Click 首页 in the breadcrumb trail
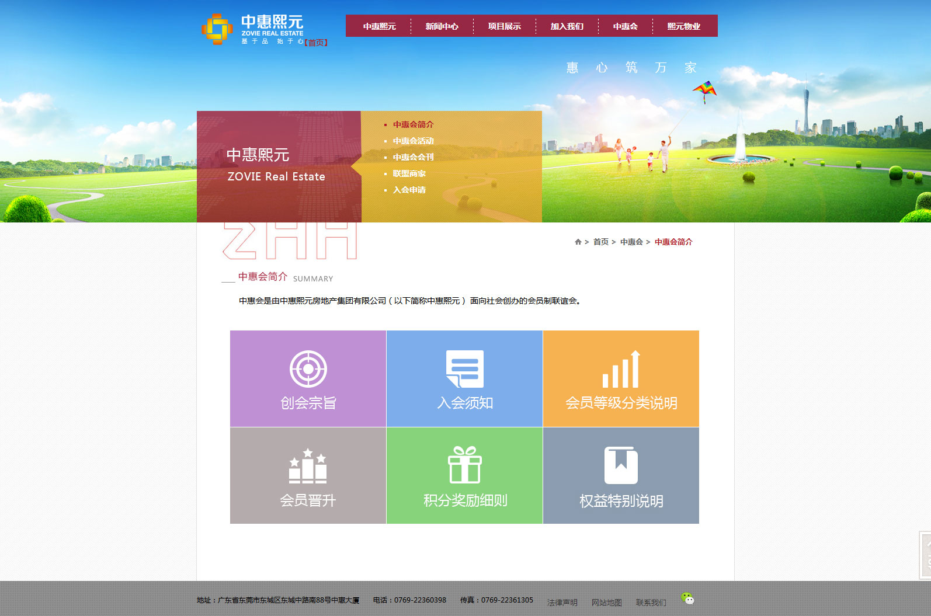The width and height of the screenshot is (931, 616). pos(601,242)
